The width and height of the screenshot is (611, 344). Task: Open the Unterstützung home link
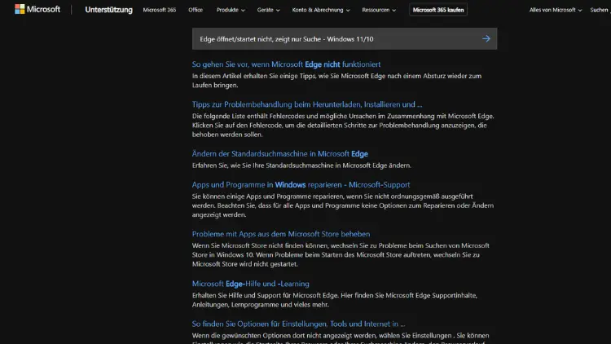(108, 10)
